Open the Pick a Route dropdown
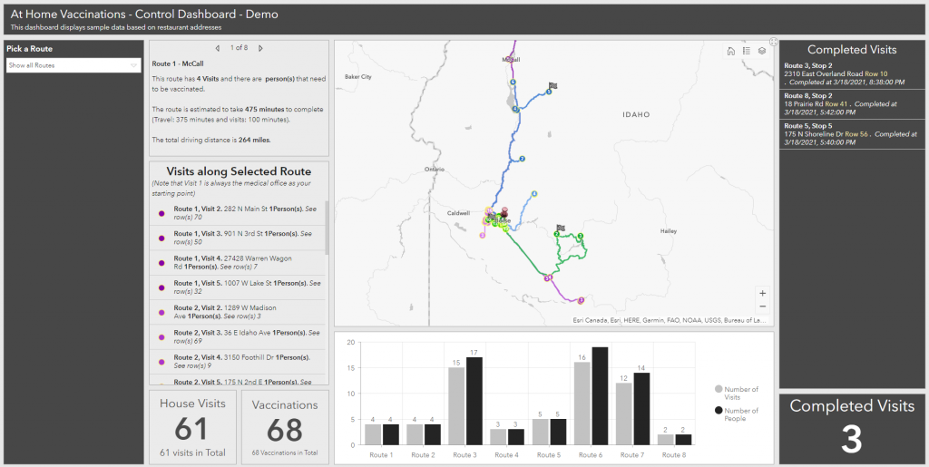Image resolution: width=929 pixels, height=467 pixels. click(73, 65)
